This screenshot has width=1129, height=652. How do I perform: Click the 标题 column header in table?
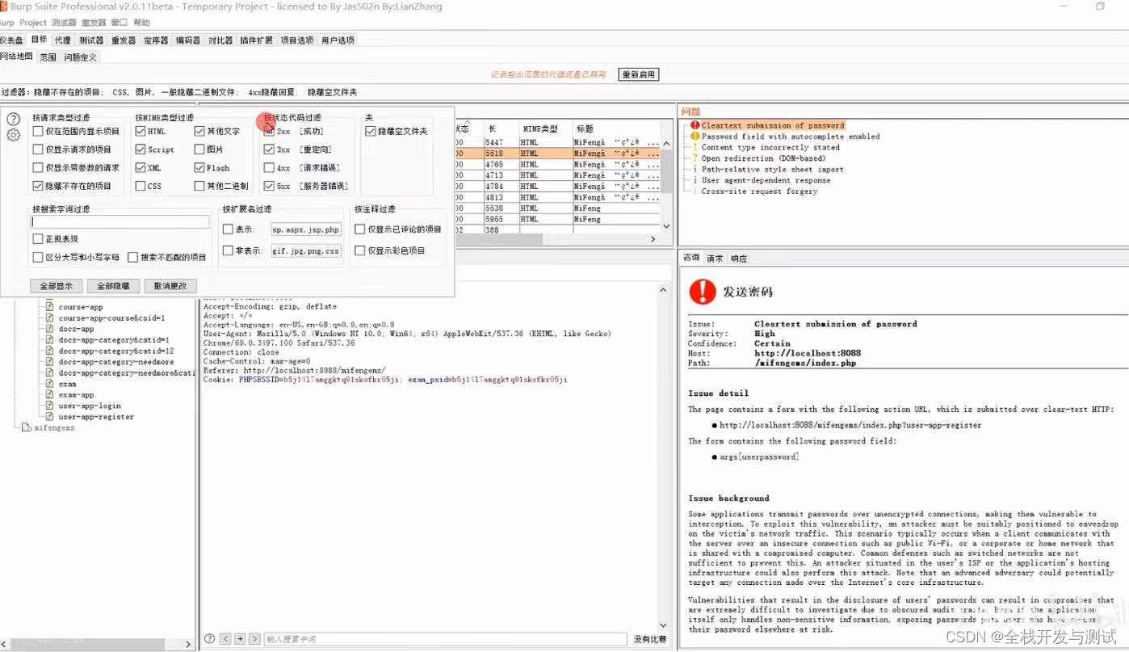(x=585, y=128)
